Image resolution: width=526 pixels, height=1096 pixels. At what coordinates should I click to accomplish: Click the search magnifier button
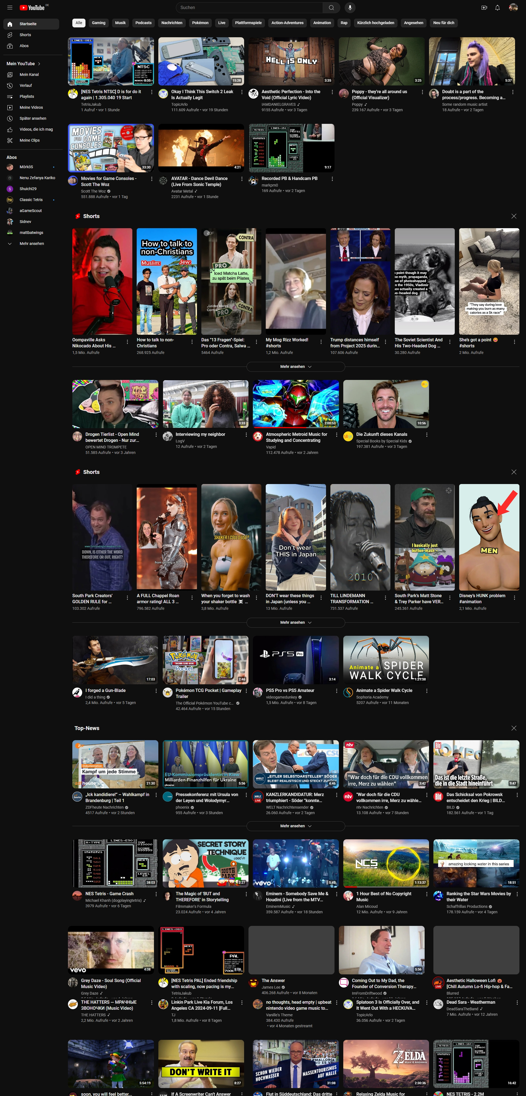pyautogui.click(x=331, y=8)
